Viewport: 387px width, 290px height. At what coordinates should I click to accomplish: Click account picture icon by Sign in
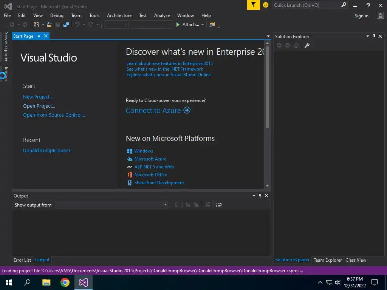click(x=380, y=15)
